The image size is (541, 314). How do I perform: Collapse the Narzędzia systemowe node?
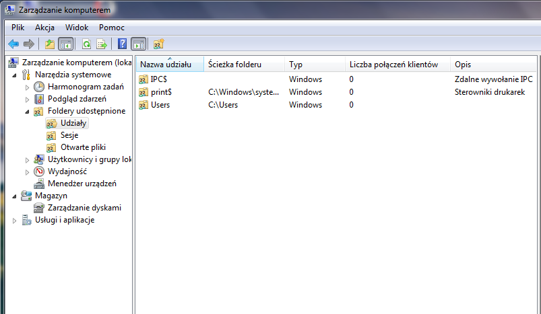click(x=14, y=75)
